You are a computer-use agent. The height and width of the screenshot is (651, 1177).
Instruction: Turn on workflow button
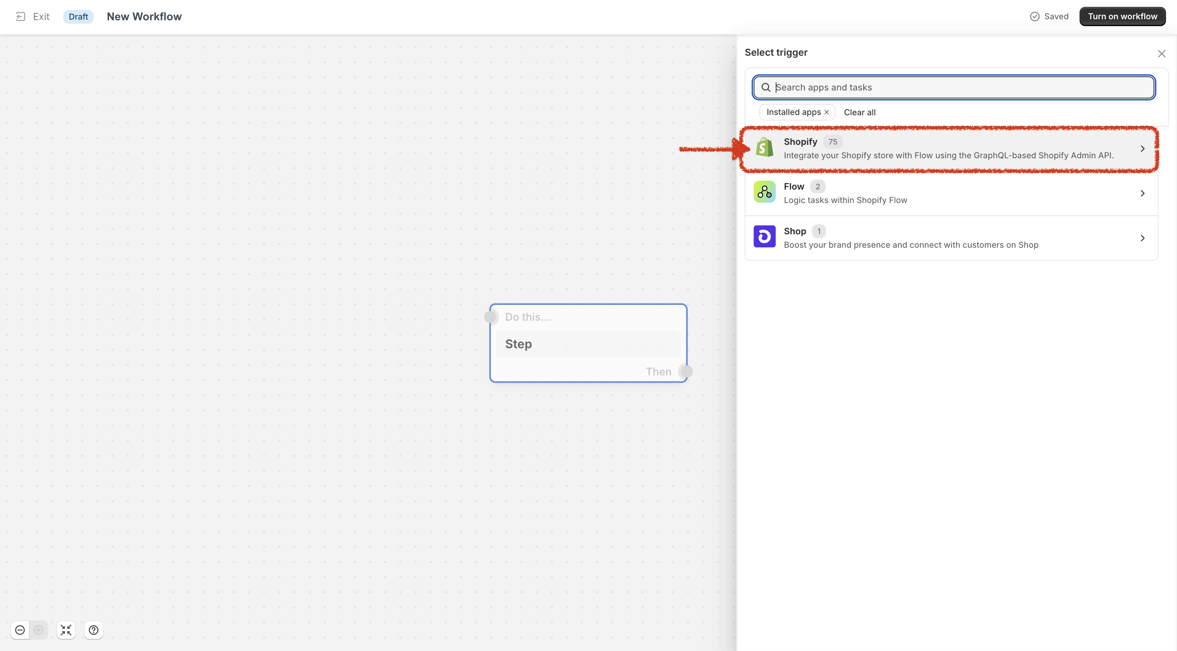pos(1122,17)
